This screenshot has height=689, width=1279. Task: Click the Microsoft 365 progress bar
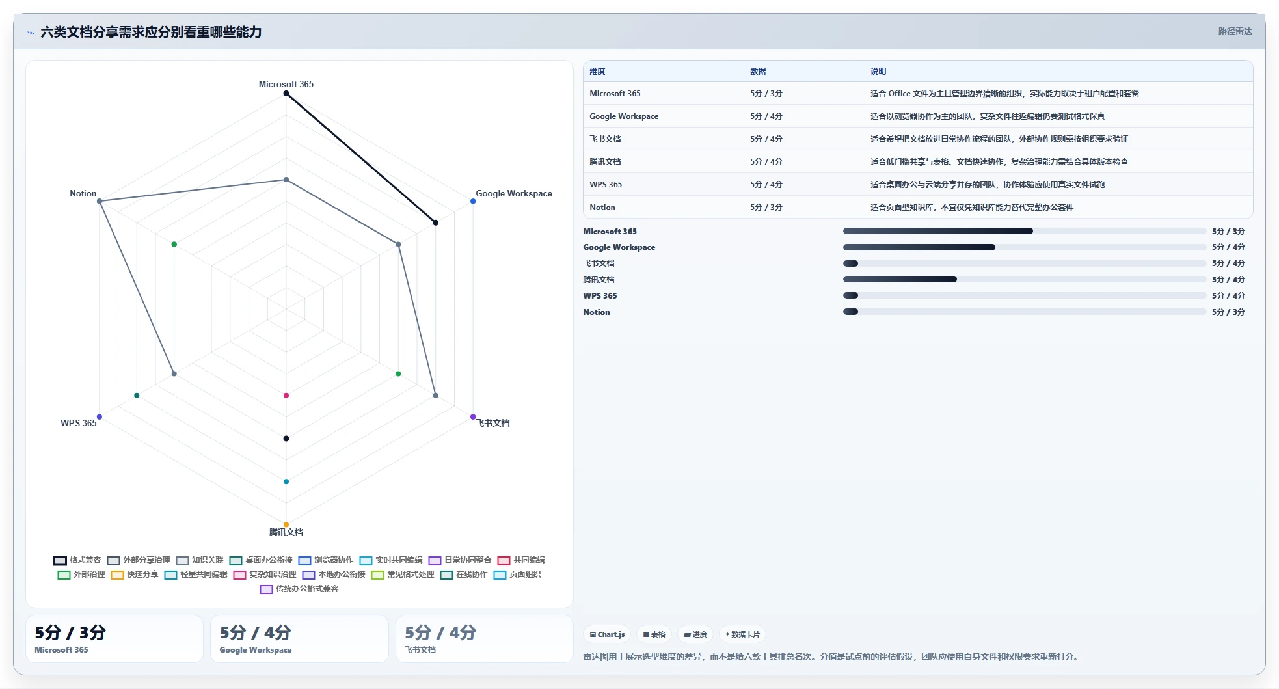[1025, 231]
